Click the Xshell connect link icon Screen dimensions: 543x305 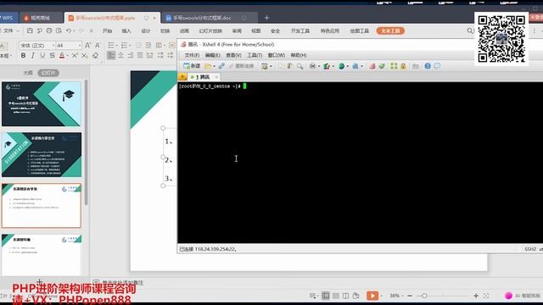(221, 66)
